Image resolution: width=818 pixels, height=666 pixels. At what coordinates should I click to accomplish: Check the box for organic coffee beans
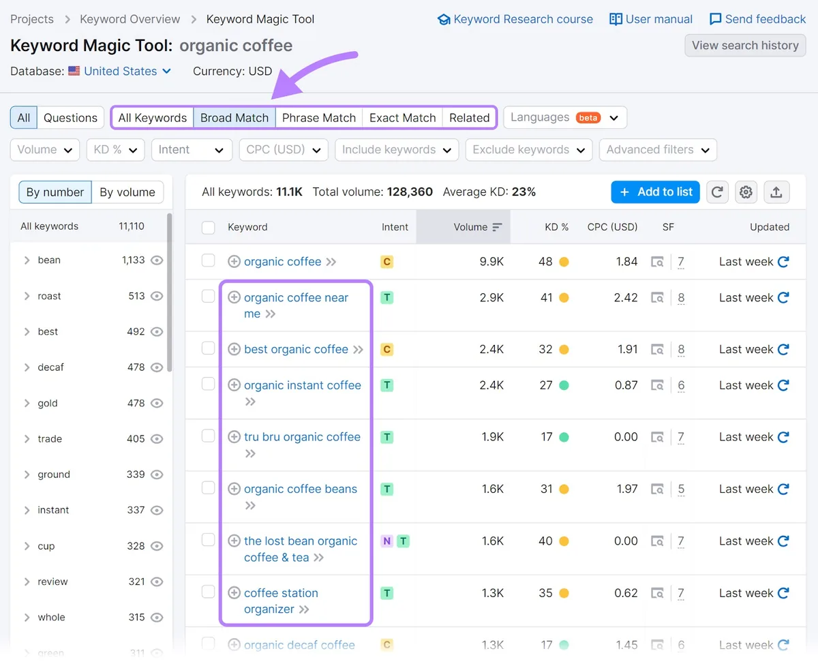pyautogui.click(x=209, y=488)
